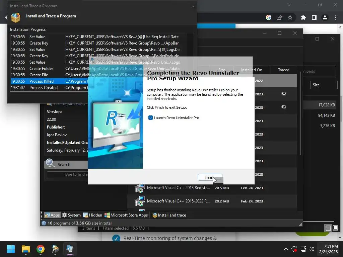Select the Process Killed log row
The width and height of the screenshot is (343, 257).
coord(49,81)
